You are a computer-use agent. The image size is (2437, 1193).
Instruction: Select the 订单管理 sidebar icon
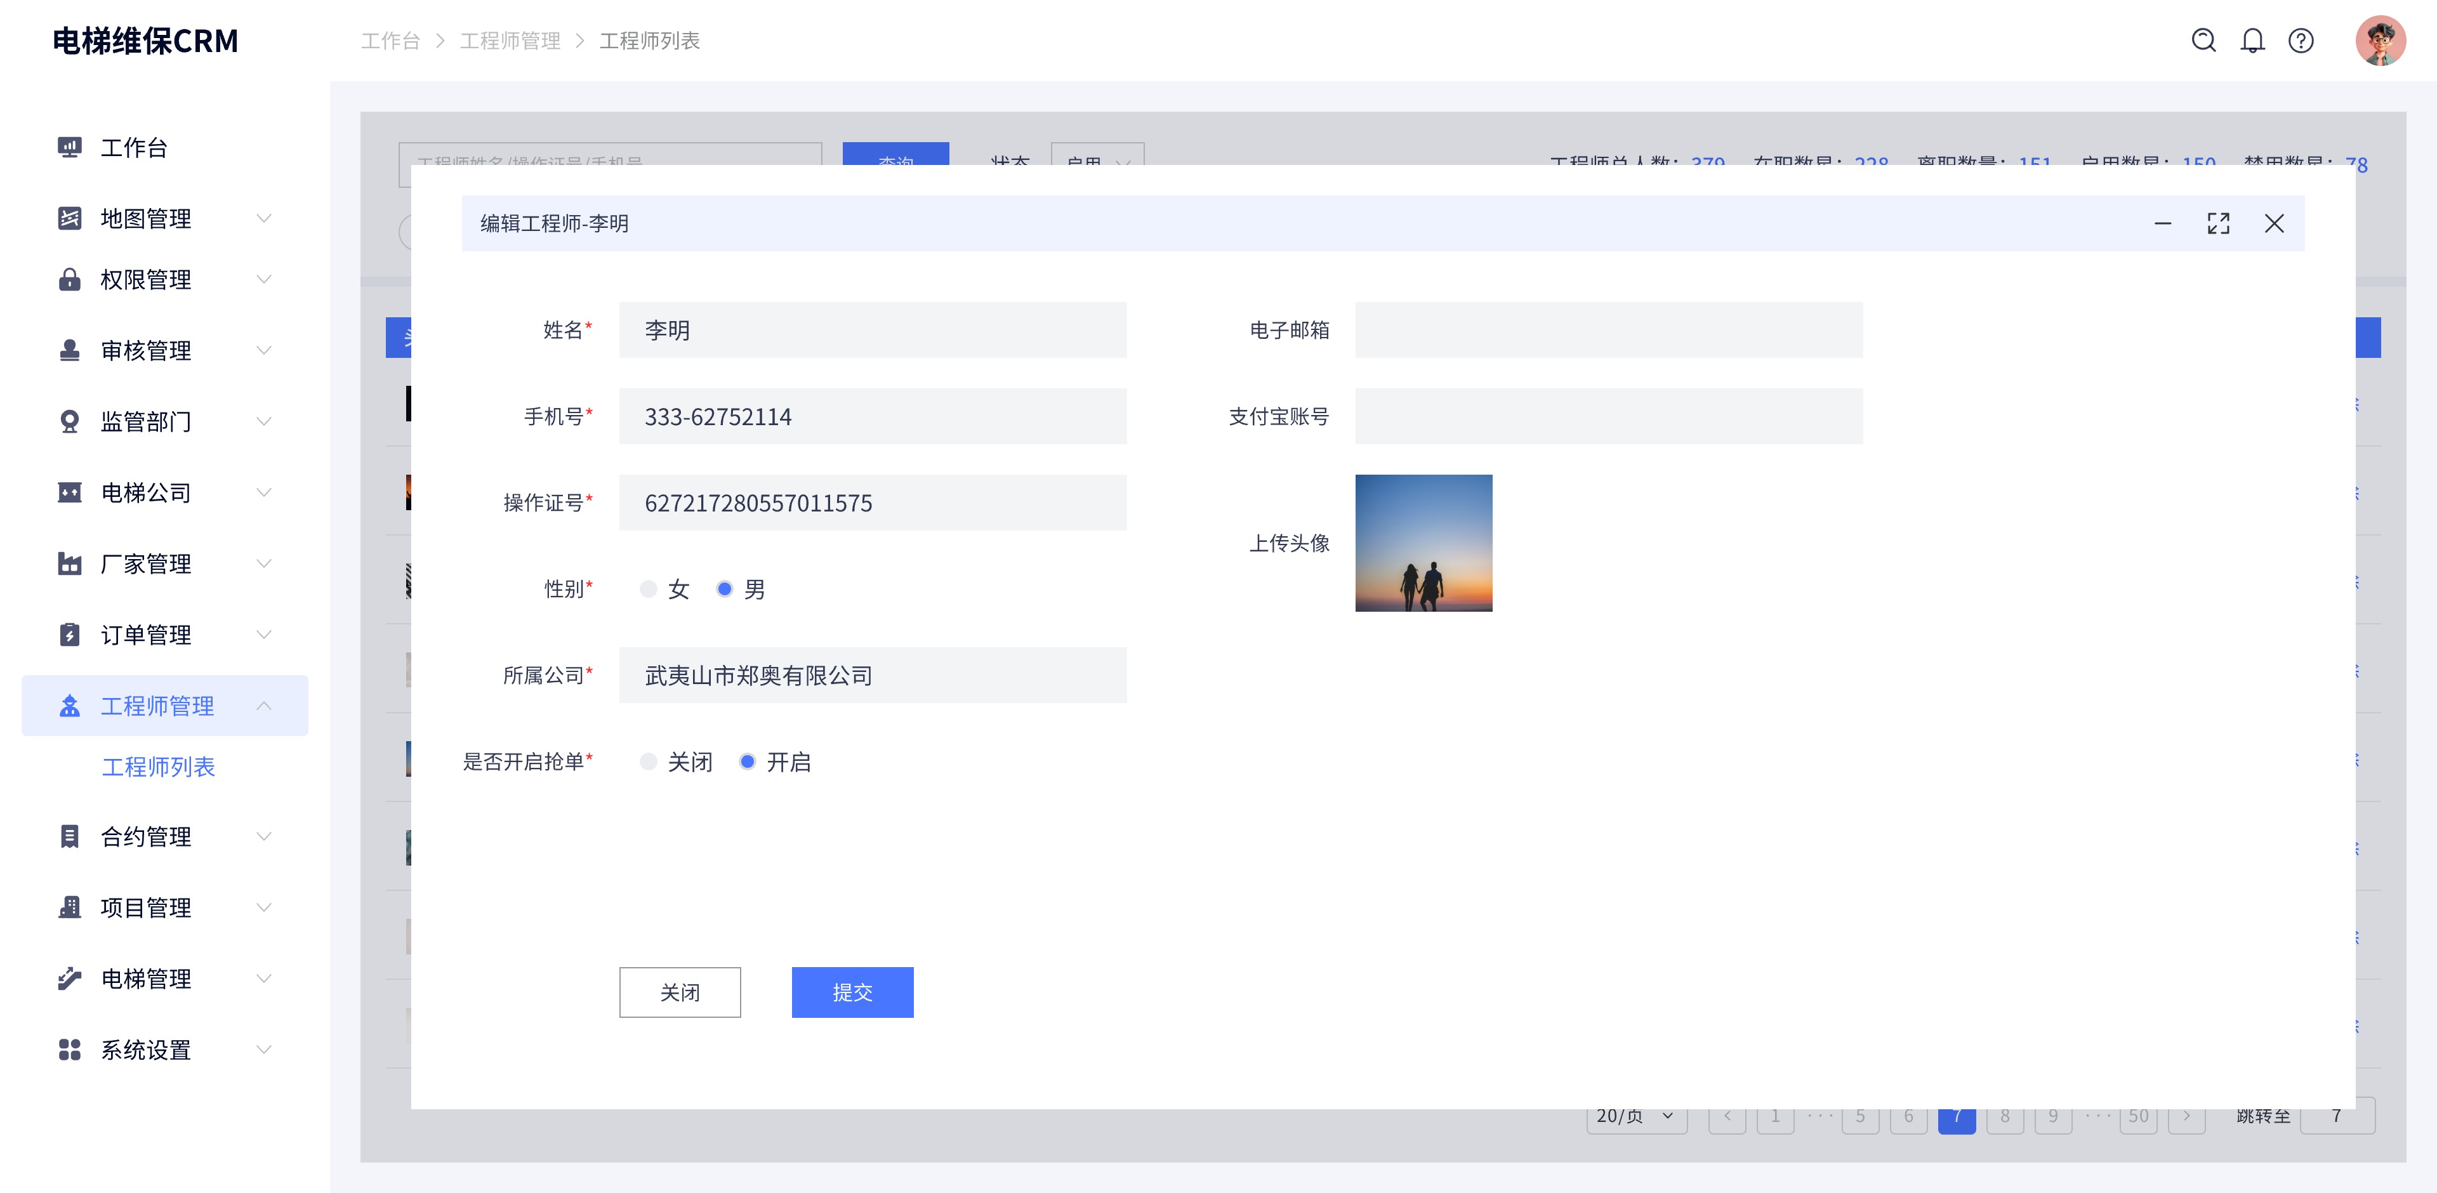pos(69,635)
